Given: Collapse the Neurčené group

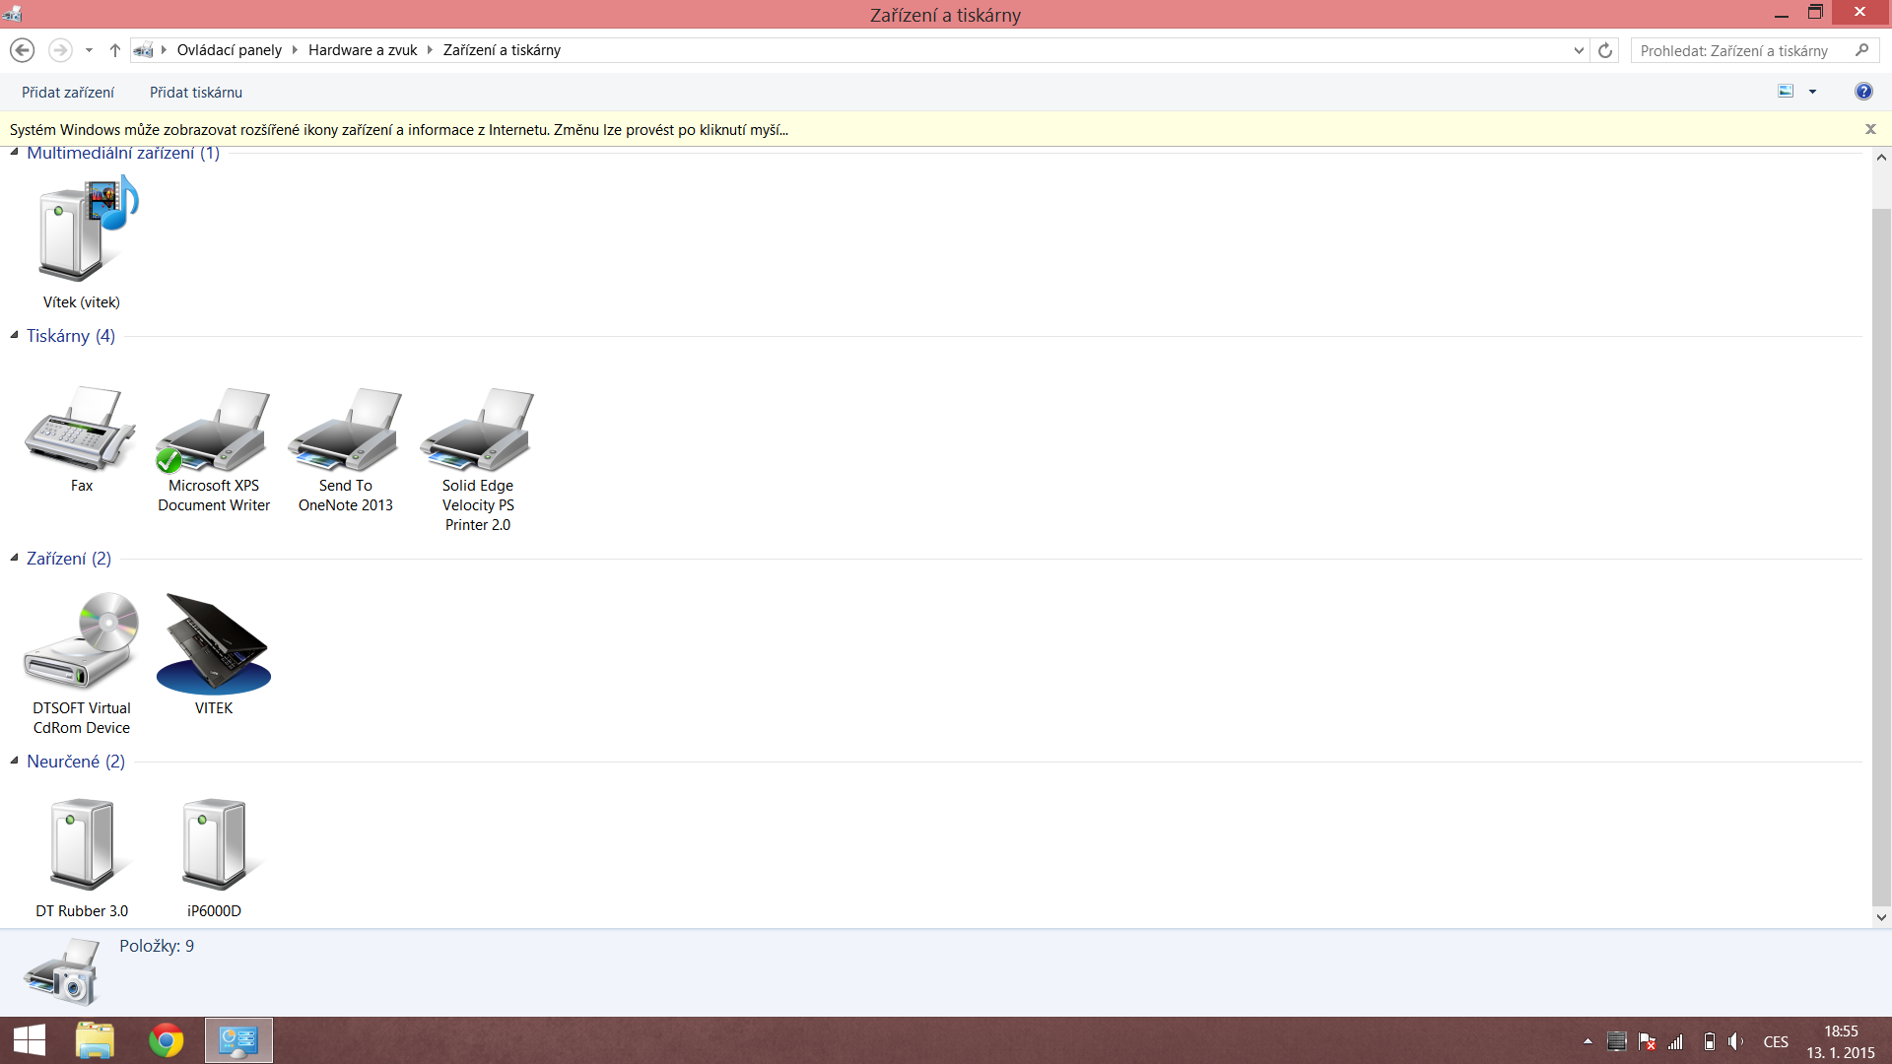Looking at the screenshot, I should pos(15,761).
